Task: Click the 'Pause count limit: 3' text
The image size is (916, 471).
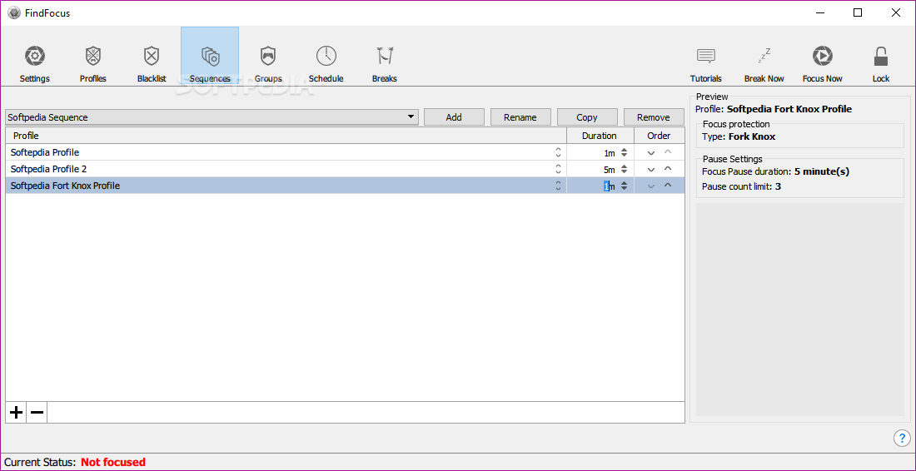Action: pos(741,186)
